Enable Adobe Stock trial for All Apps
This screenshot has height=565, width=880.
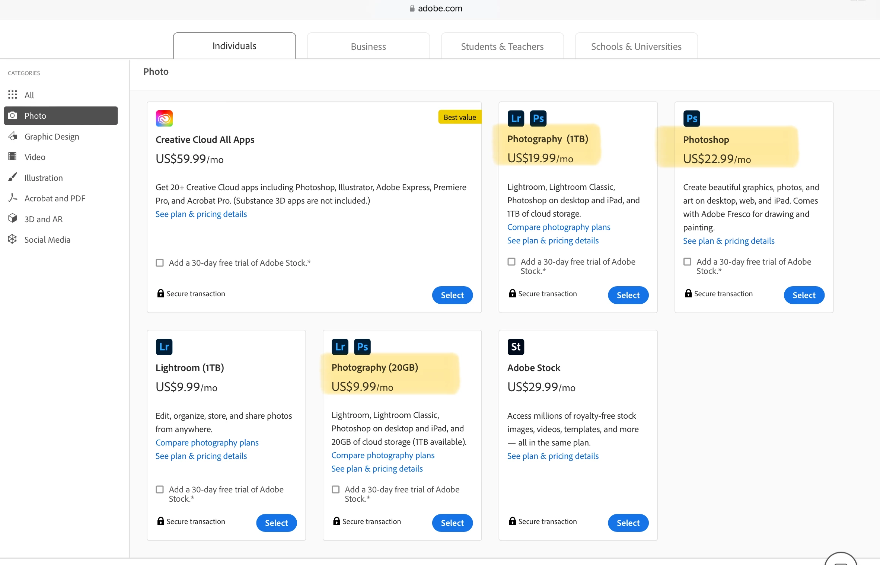[160, 263]
